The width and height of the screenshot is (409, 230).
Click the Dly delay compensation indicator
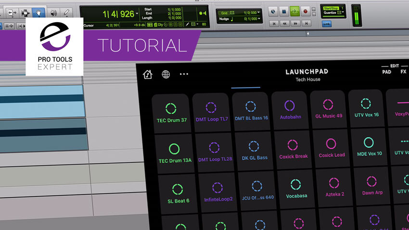click(160, 25)
